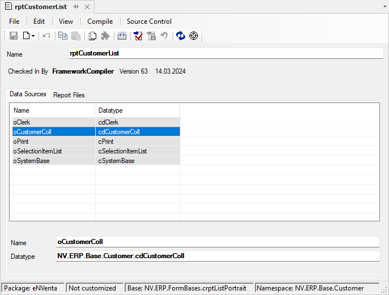The height and width of the screenshot is (295, 389).
Task: Open the tab list dropdown arrow
Action: 385,7
